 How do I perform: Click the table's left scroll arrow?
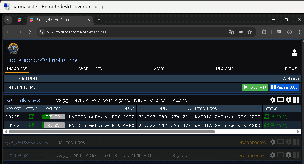6,131
